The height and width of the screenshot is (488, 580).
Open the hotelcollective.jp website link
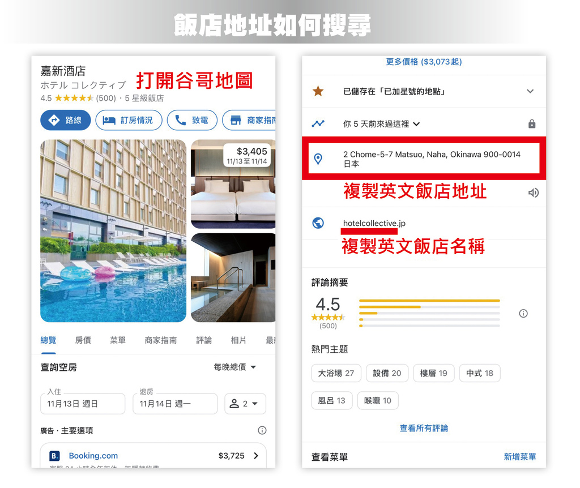374,223
